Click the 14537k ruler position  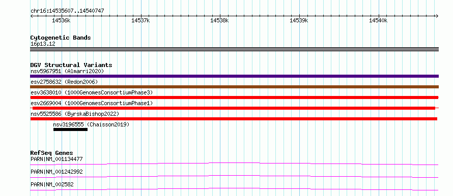pyautogui.click(x=140, y=20)
